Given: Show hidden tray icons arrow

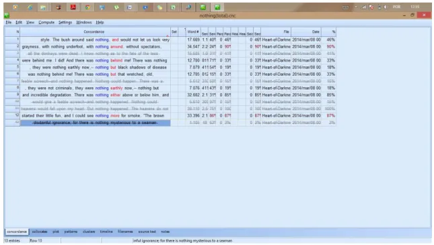Looking at the screenshot, I should pyautogui.click(x=356, y=7).
